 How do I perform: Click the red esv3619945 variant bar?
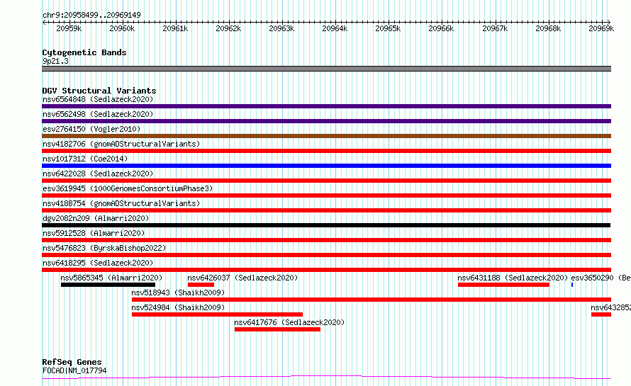click(326, 195)
